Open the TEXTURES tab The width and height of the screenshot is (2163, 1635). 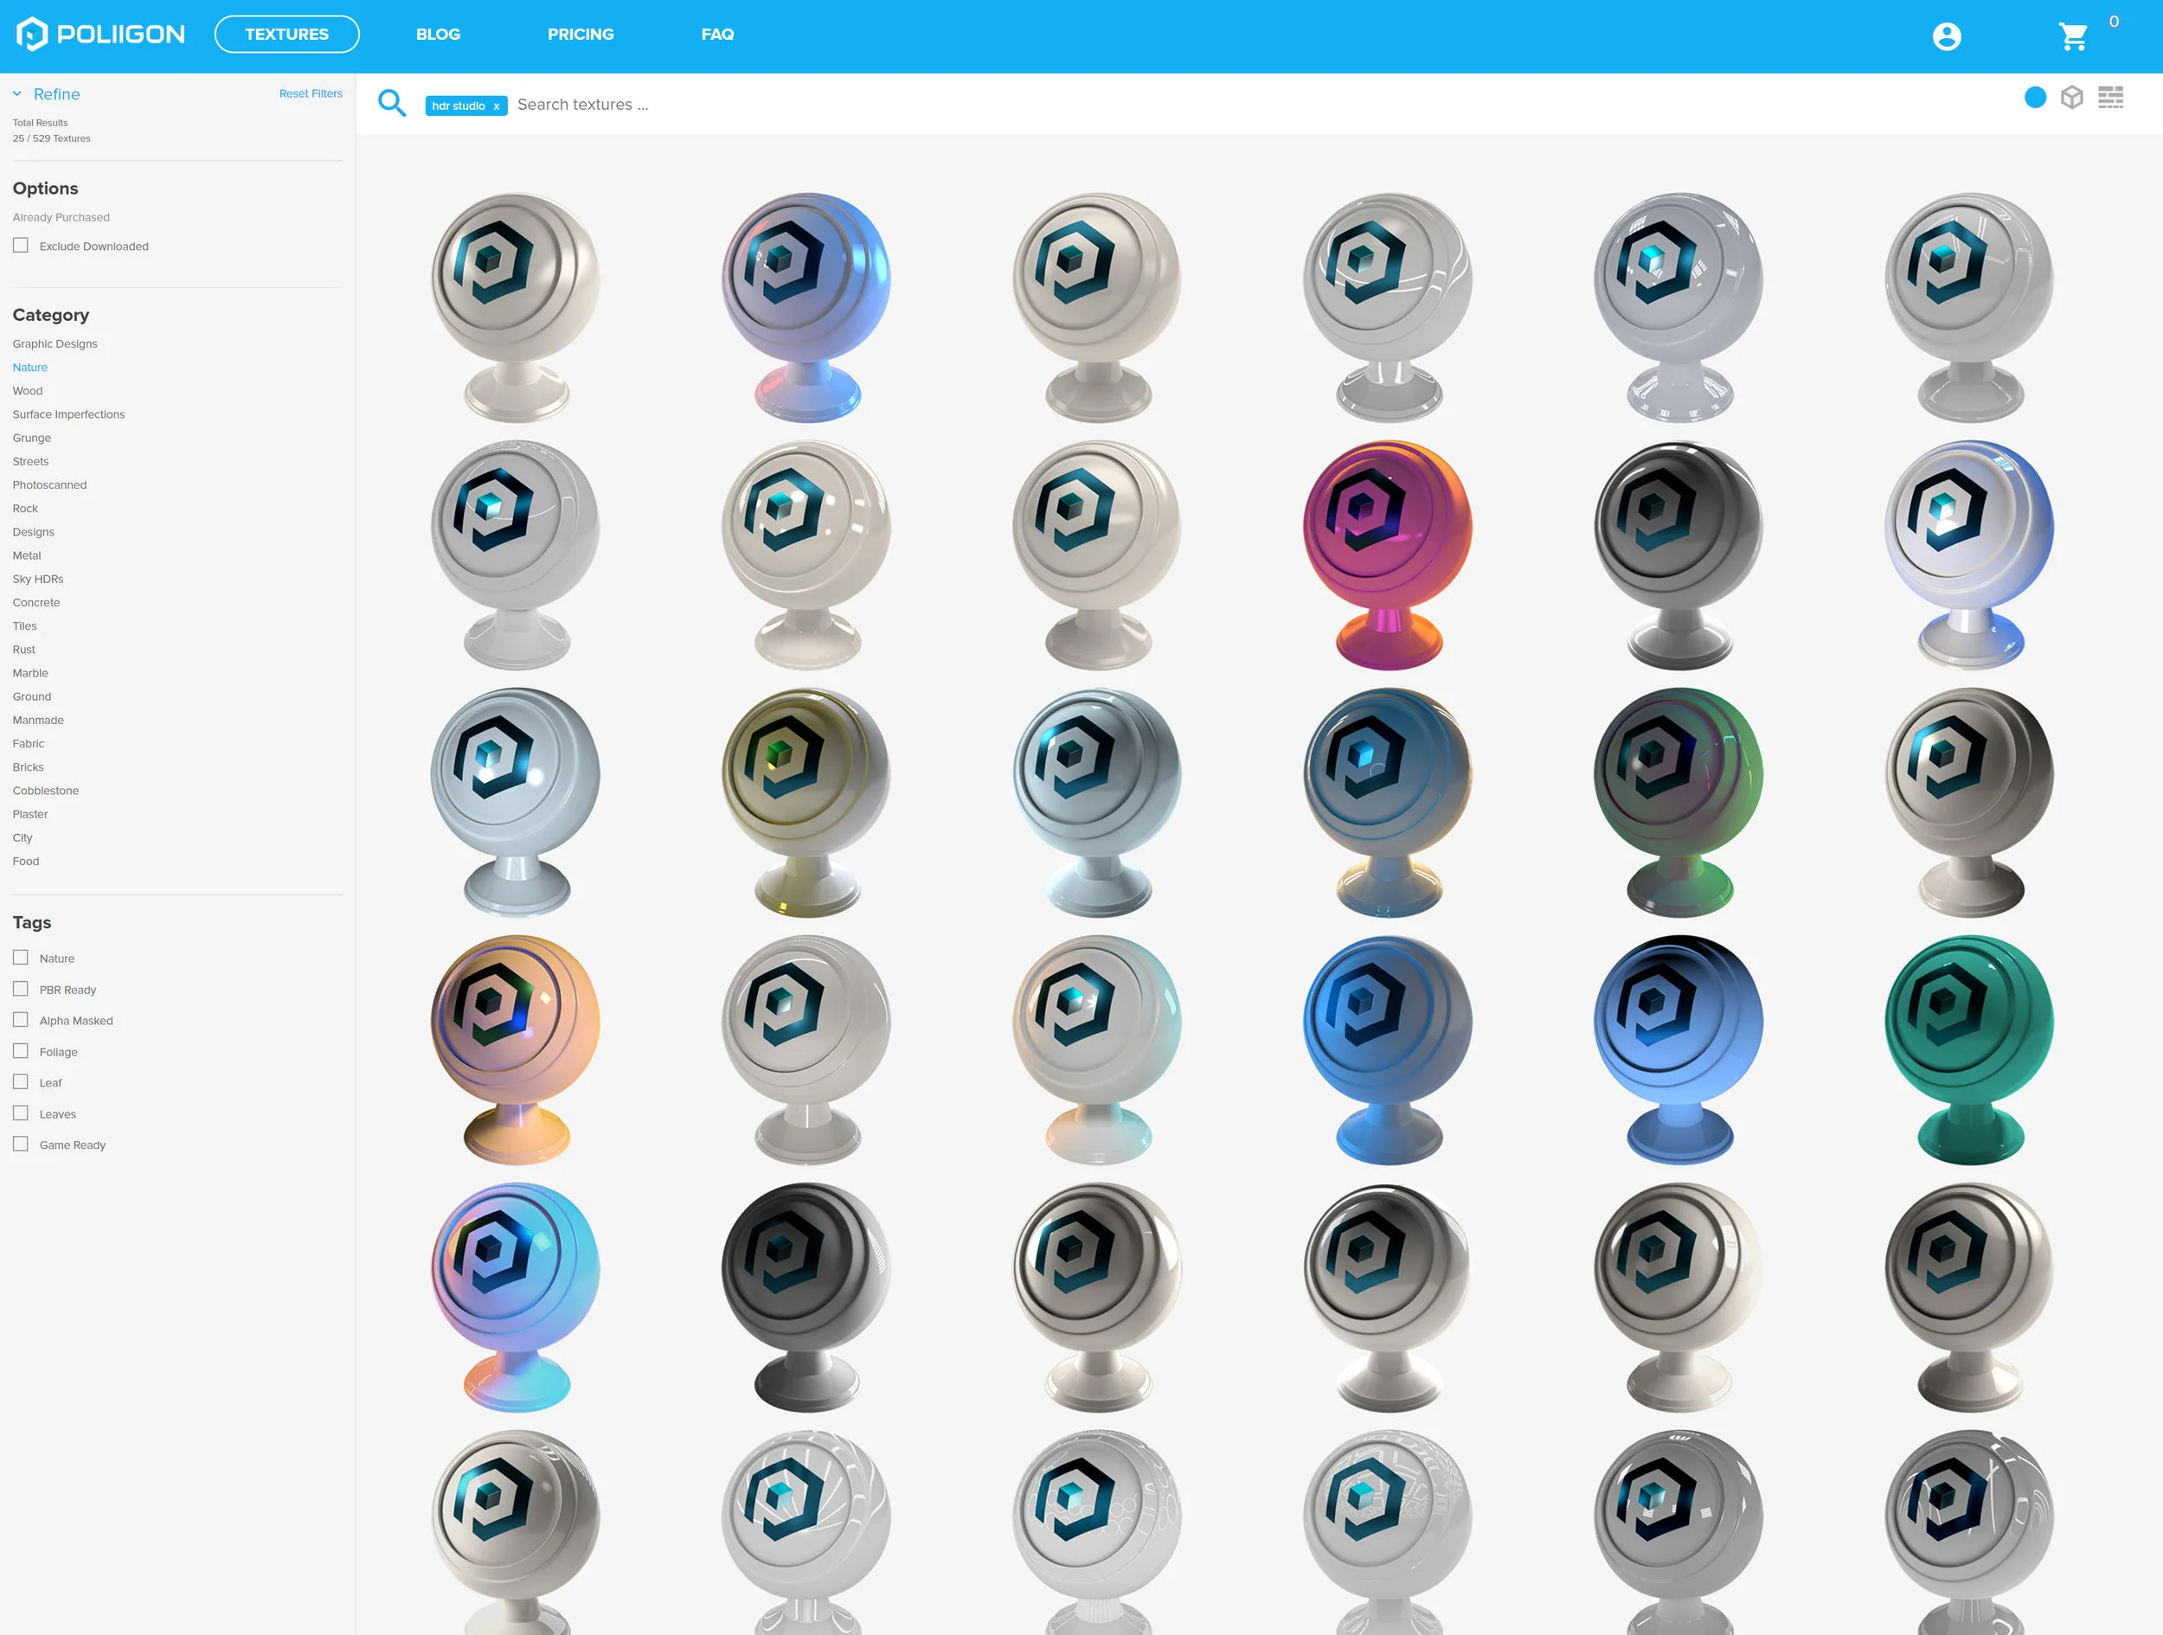tap(286, 35)
